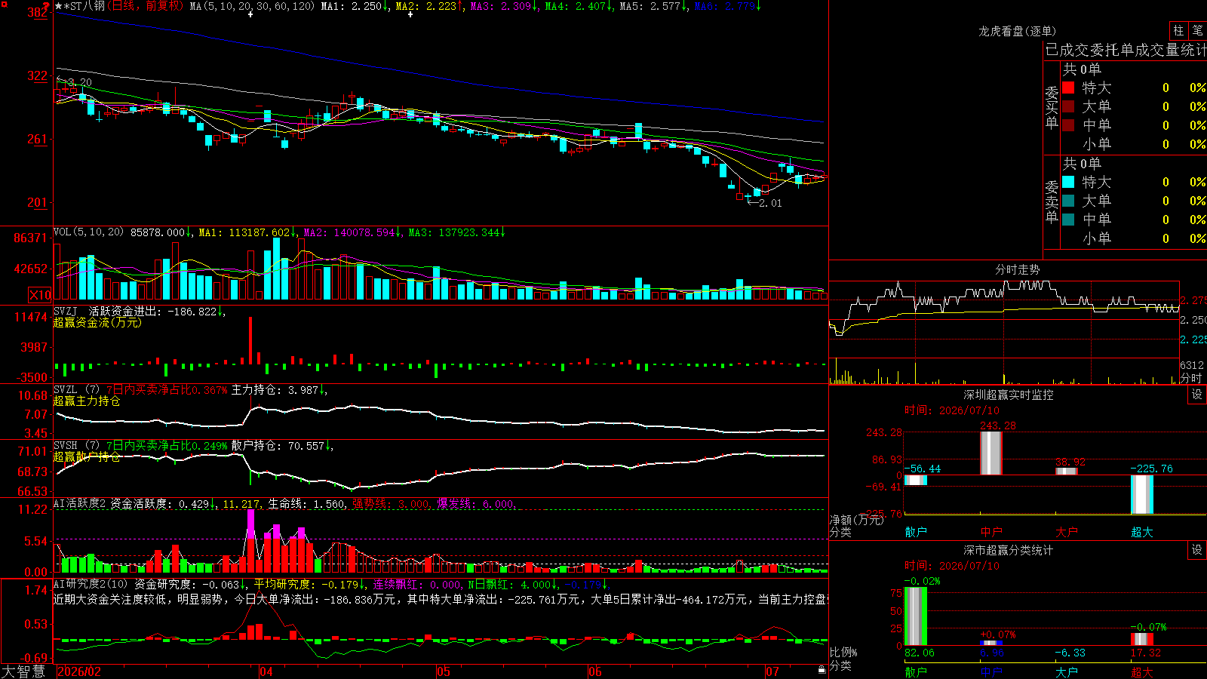Click the 深市超赢分类统计 panel title

(x=1008, y=550)
